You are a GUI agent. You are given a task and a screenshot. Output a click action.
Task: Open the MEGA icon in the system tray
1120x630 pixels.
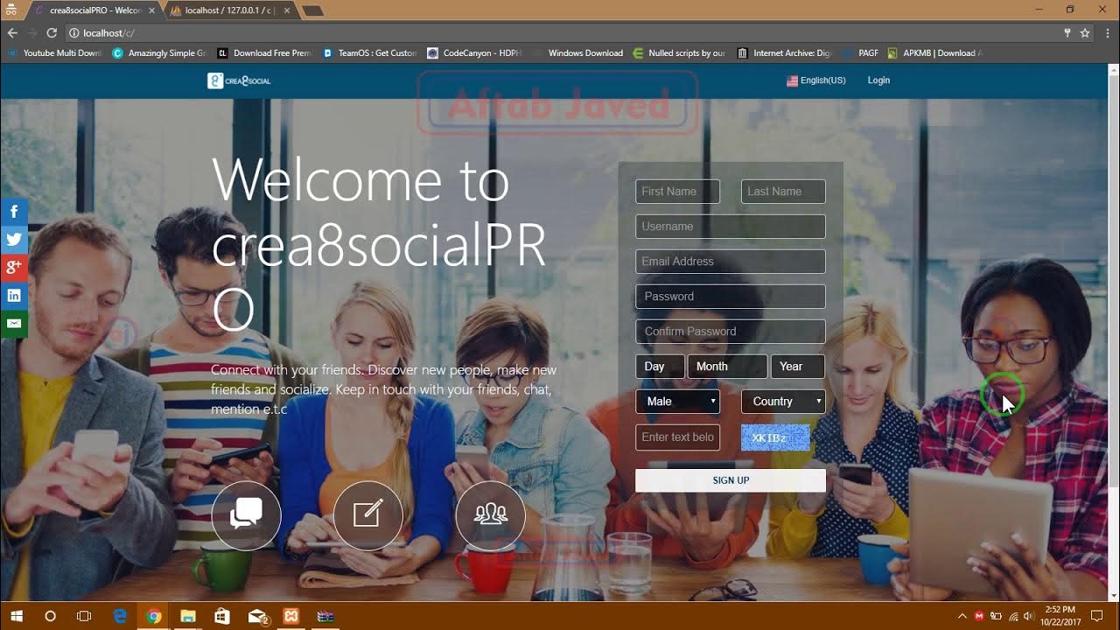click(x=978, y=616)
